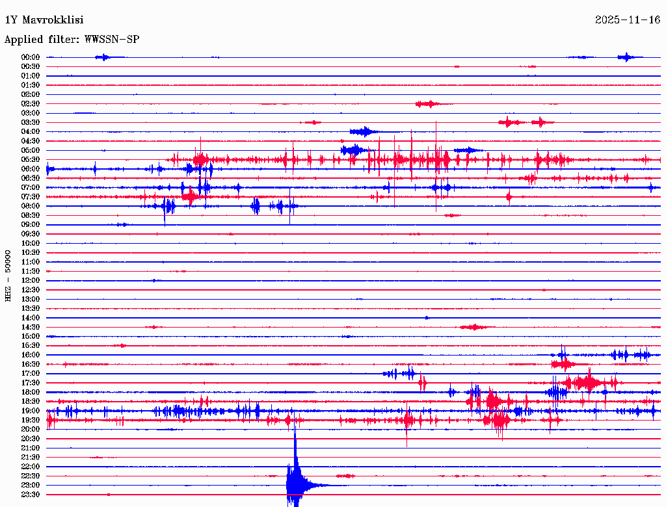Screen dimensions: 666x507
Task: Select the 15:00 time label
Action: pyautogui.click(x=31, y=337)
